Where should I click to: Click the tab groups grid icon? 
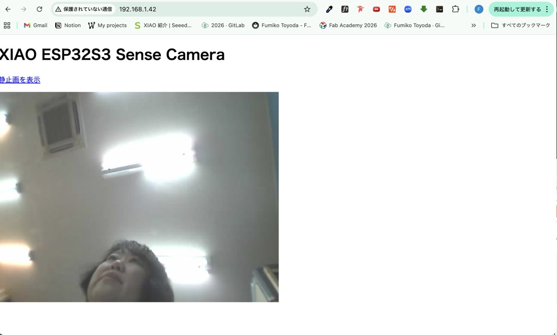(7, 25)
